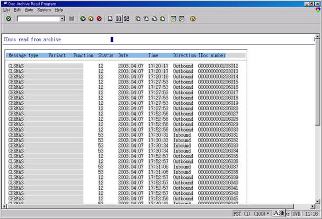
Task: Click CHRMAS in row of IDoc 0000000000206041
Action: pyautogui.click(x=16, y=188)
